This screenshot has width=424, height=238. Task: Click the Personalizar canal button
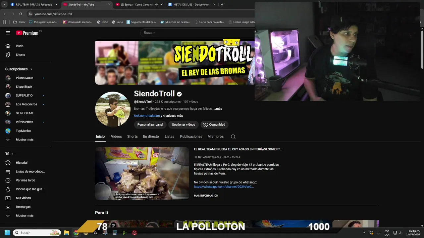[150, 125]
